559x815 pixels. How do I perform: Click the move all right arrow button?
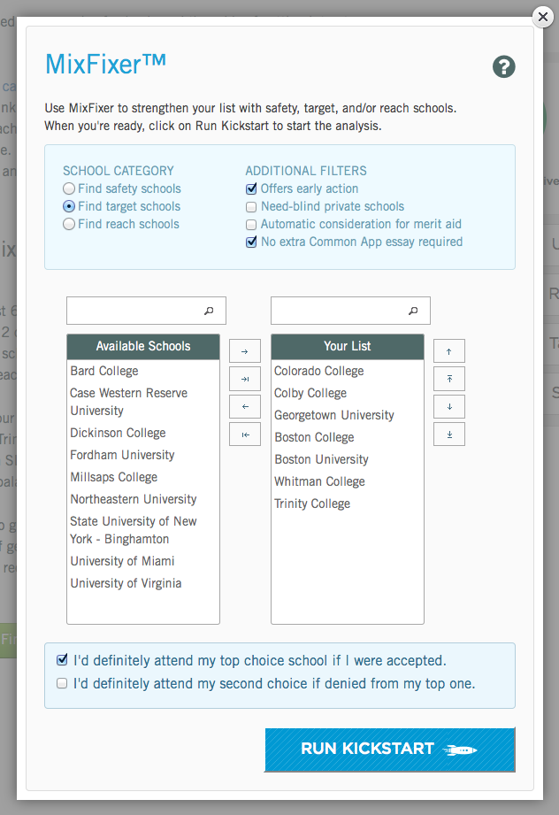point(245,379)
